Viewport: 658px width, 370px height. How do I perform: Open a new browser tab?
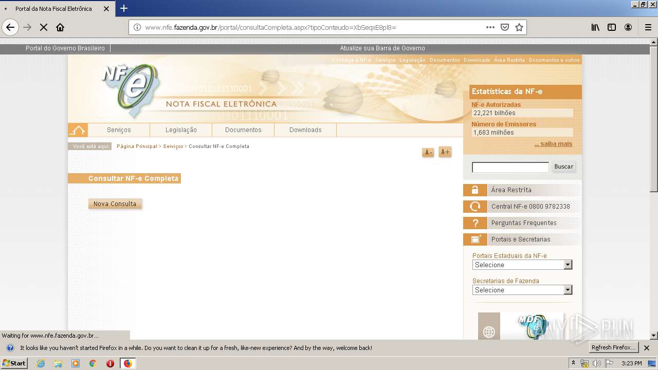coord(124,8)
